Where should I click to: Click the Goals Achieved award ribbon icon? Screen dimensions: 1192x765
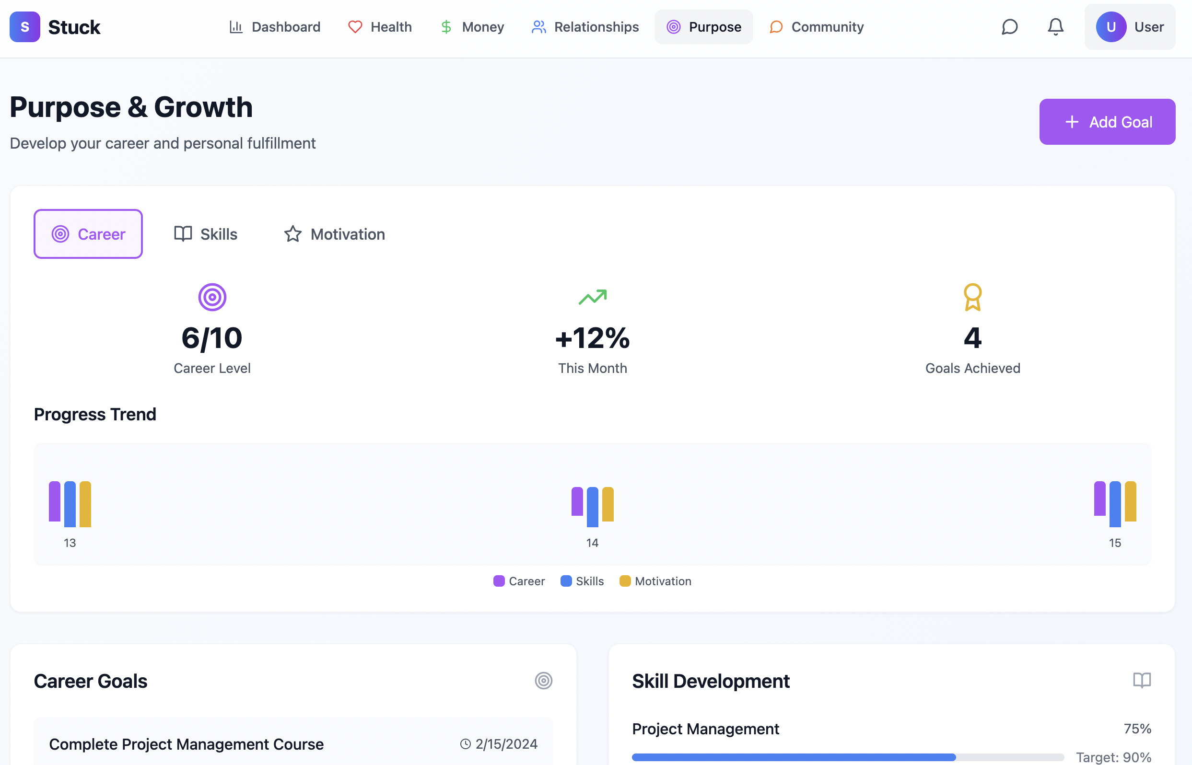point(972,297)
